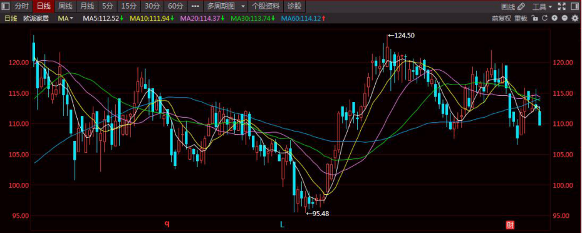Toggle the left panel icon beside 分时

click(6, 6)
